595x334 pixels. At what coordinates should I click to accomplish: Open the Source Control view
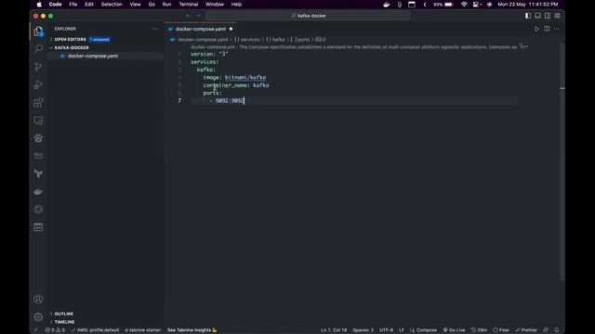click(x=38, y=67)
